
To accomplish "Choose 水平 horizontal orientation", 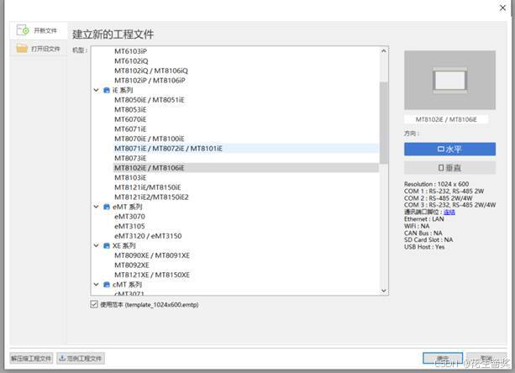I will point(449,149).
